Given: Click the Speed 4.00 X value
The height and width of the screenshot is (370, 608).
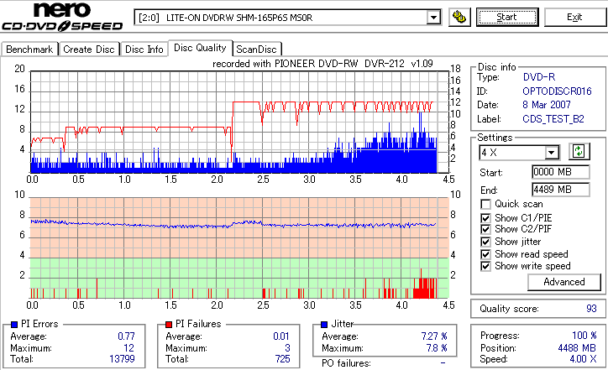Looking at the screenshot, I should (x=583, y=359).
